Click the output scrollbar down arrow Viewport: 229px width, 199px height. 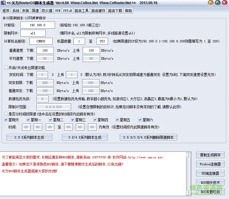[x=189, y=193]
